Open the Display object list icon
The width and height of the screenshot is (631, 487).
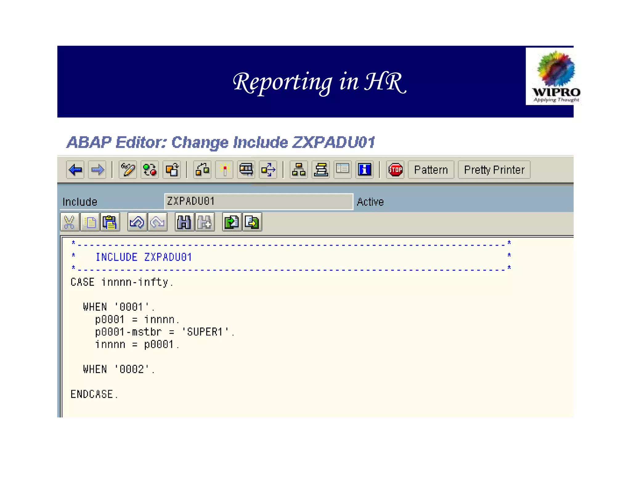point(299,170)
